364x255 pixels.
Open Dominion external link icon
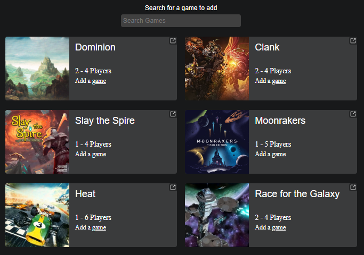pos(173,41)
